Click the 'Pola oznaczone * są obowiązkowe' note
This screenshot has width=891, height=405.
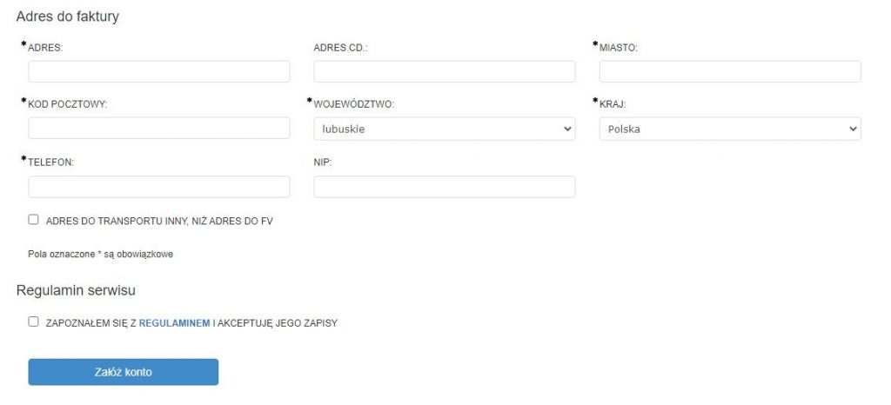pos(101,255)
